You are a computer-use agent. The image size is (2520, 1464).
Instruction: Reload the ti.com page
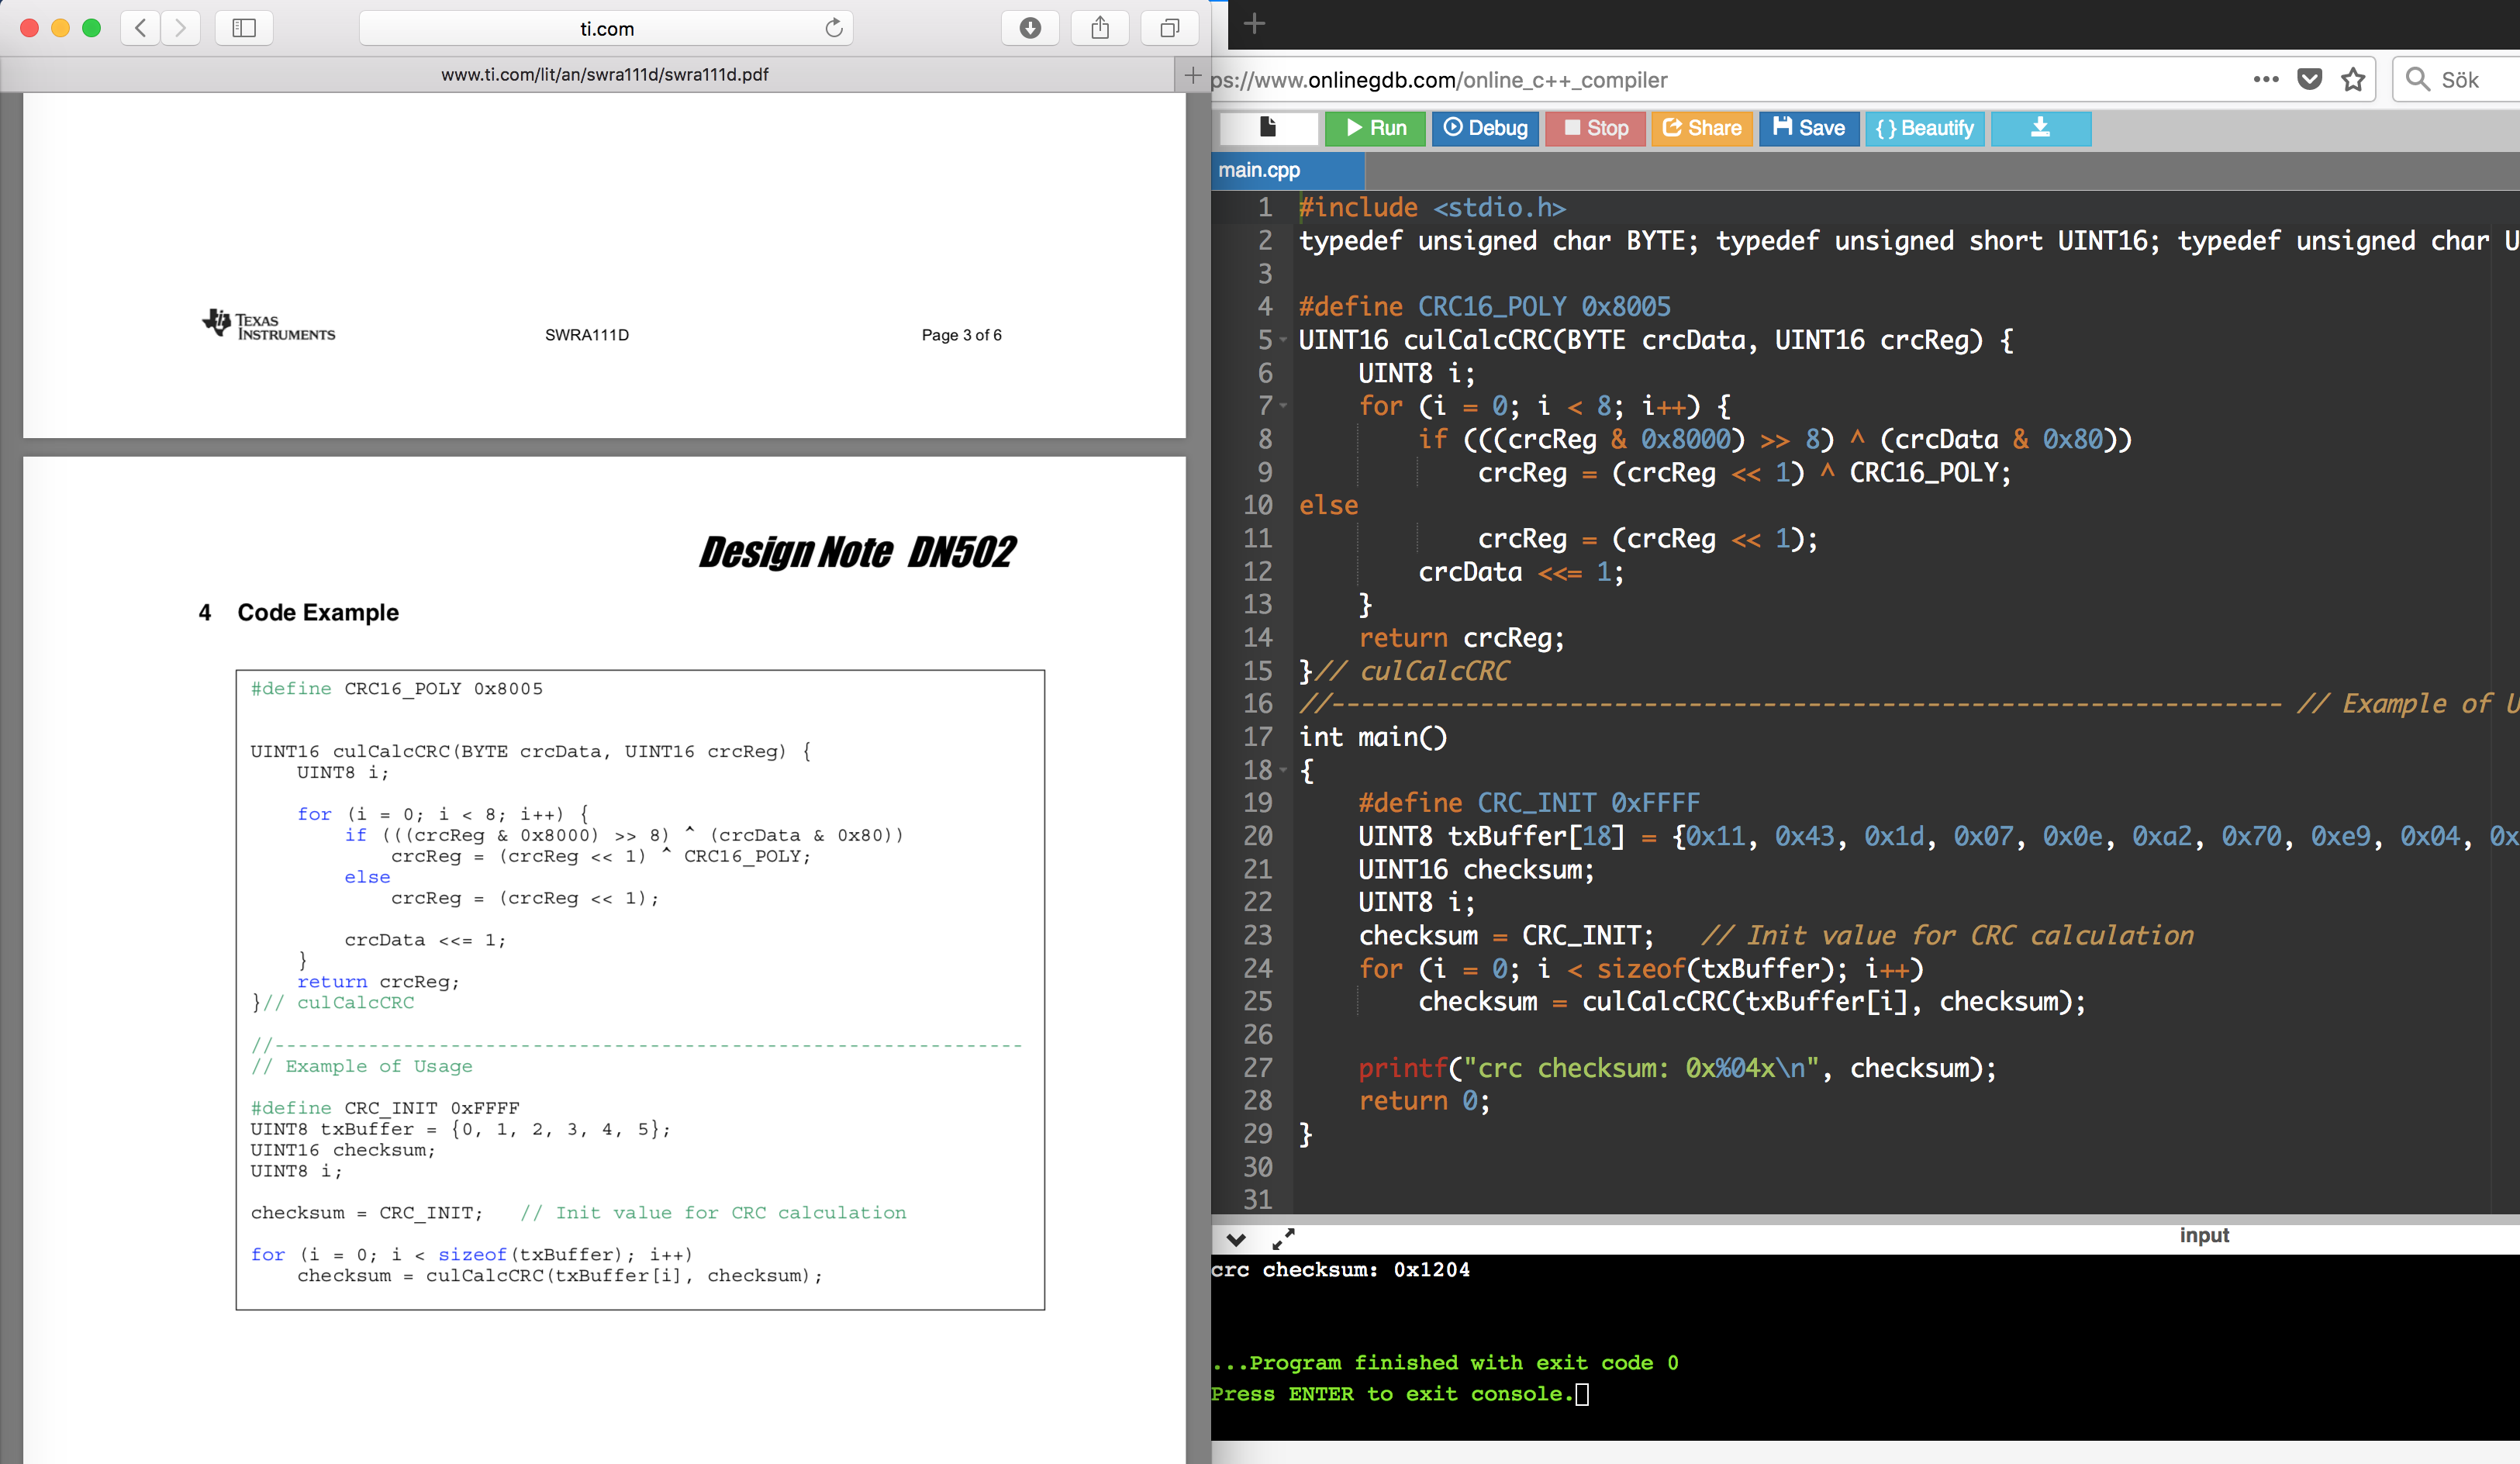(834, 28)
